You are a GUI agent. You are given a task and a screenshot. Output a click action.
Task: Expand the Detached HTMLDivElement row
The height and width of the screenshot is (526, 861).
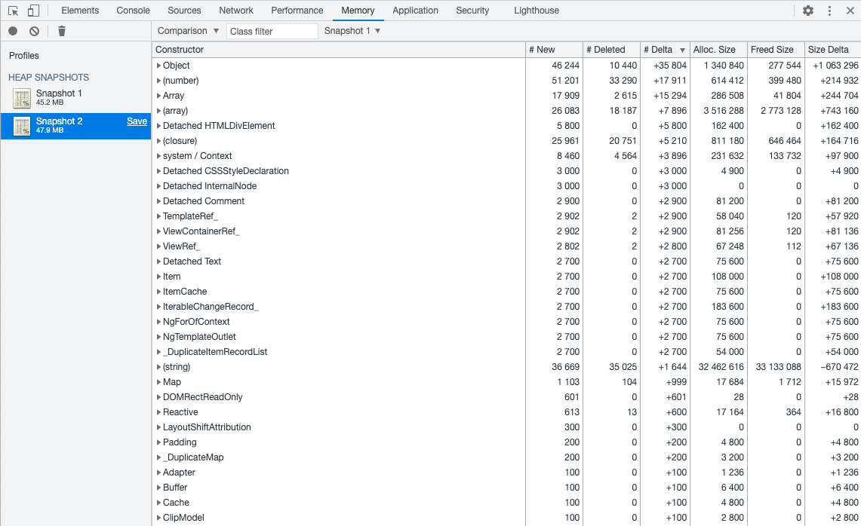click(x=159, y=126)
